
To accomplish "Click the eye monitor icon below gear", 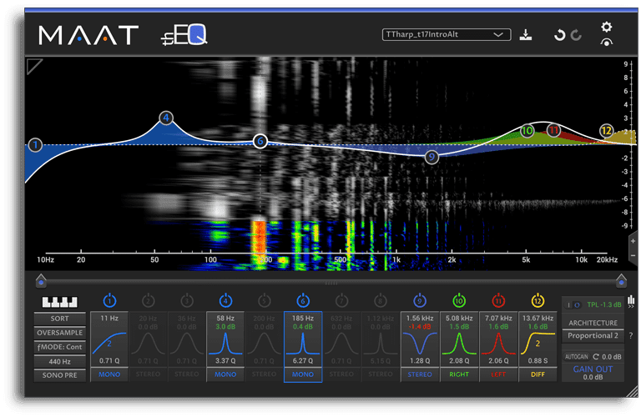I will (607, 43).
